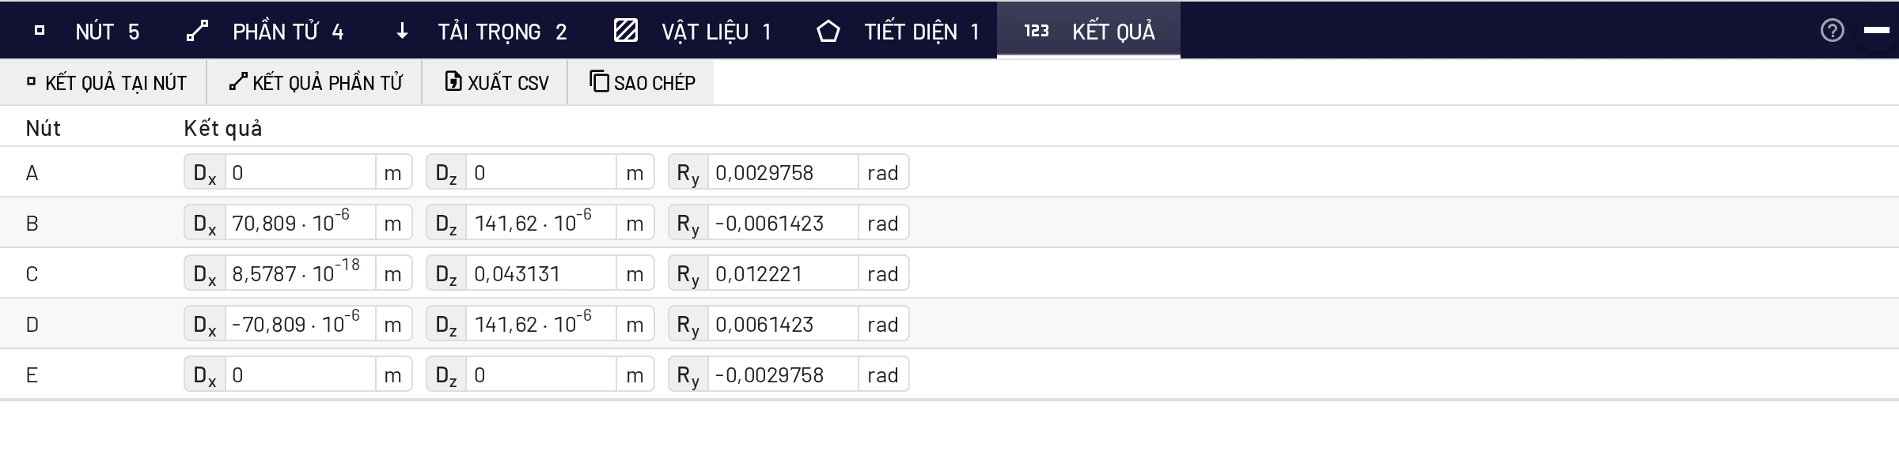Select the Dz field of node A

(x=541, y=172)
